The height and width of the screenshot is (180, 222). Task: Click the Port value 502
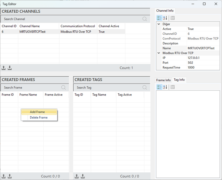pos(203,63)
